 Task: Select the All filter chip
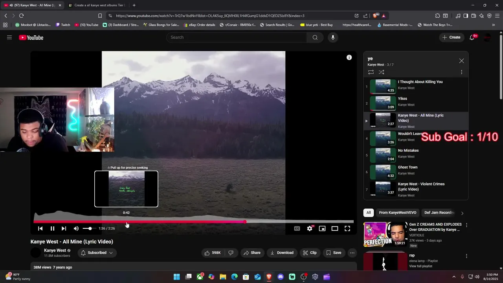tap(369, 213)
